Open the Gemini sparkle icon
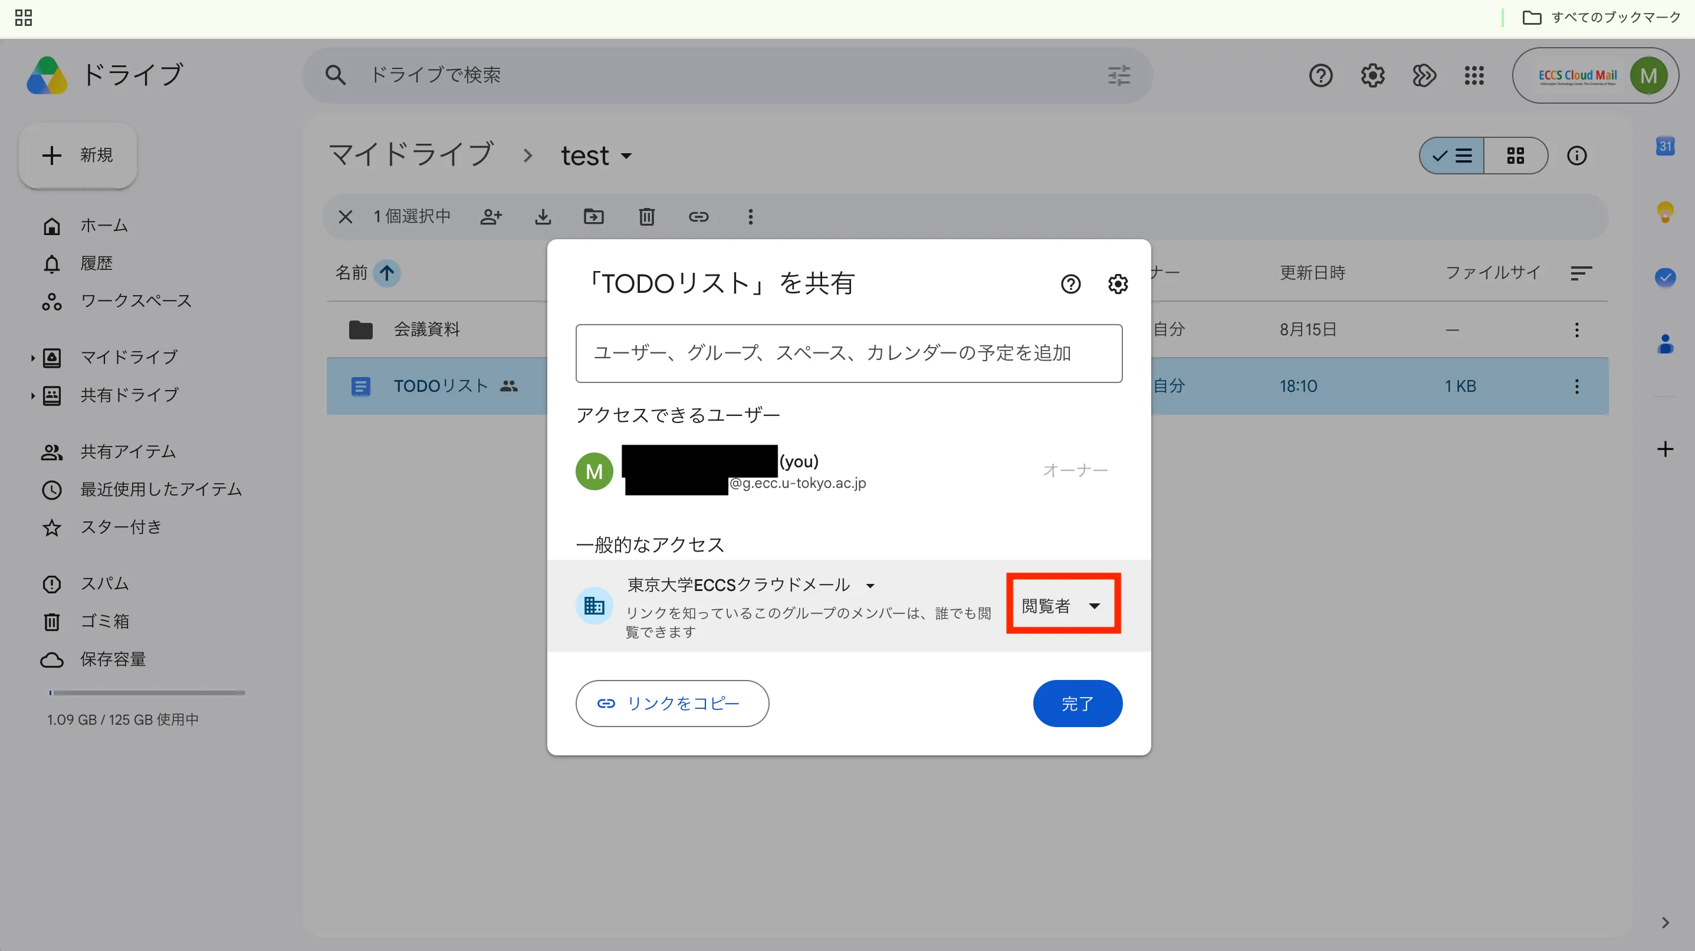Screen dimensions: 1695x951 tap(1423, 75)
